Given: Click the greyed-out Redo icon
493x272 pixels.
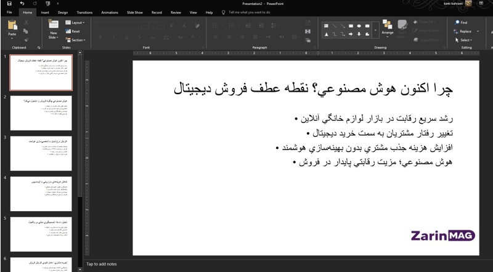Looking at the screenshot, I should 35,4.
